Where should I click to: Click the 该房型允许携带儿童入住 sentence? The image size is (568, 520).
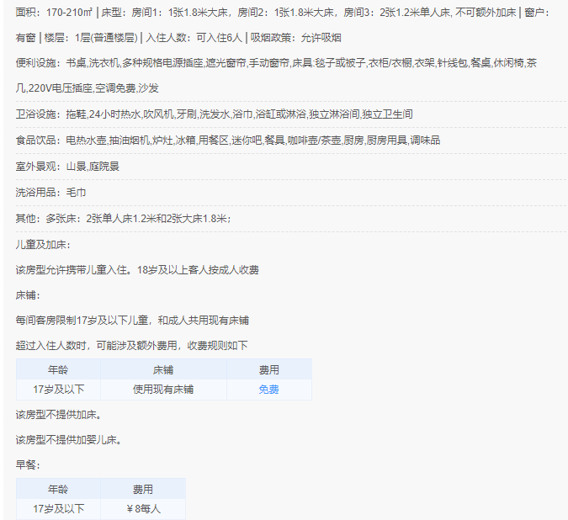pos(137,270)
